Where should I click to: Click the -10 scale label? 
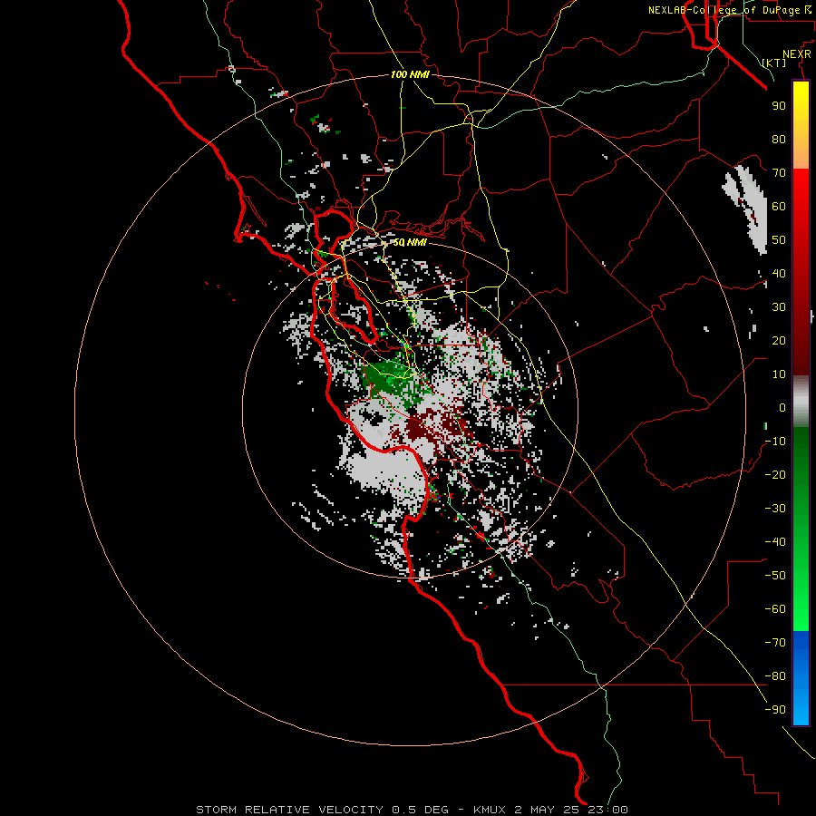tap(775, 442)
